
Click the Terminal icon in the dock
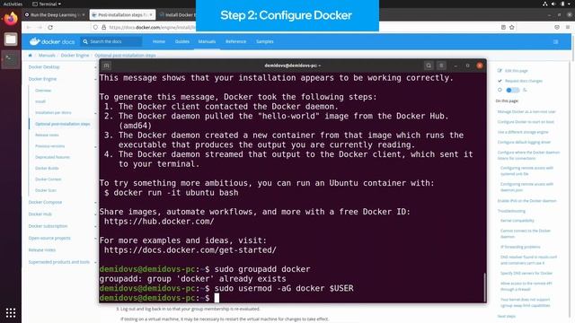11,59
